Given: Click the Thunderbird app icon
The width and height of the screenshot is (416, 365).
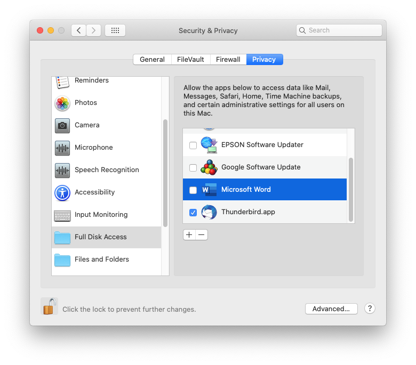Looking at the screenshot, I should click(209, 212).
